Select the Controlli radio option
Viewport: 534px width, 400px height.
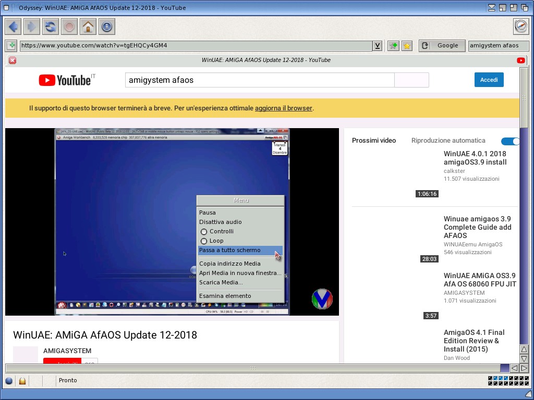[x=204, y=232]
